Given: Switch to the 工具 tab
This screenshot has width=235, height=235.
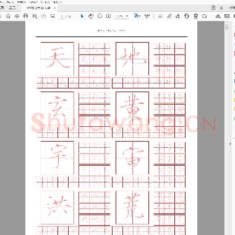Looking at the screenshot, I should (x=12, y=8).
